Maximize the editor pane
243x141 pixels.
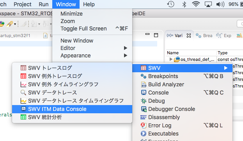click(156, 35)
